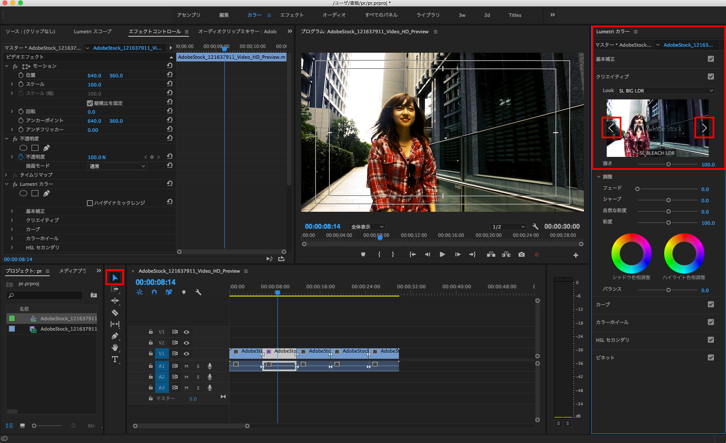Open the Lumetri スコープ panel tab
This screenshot has width=726, height=443.
coord(92,32)
